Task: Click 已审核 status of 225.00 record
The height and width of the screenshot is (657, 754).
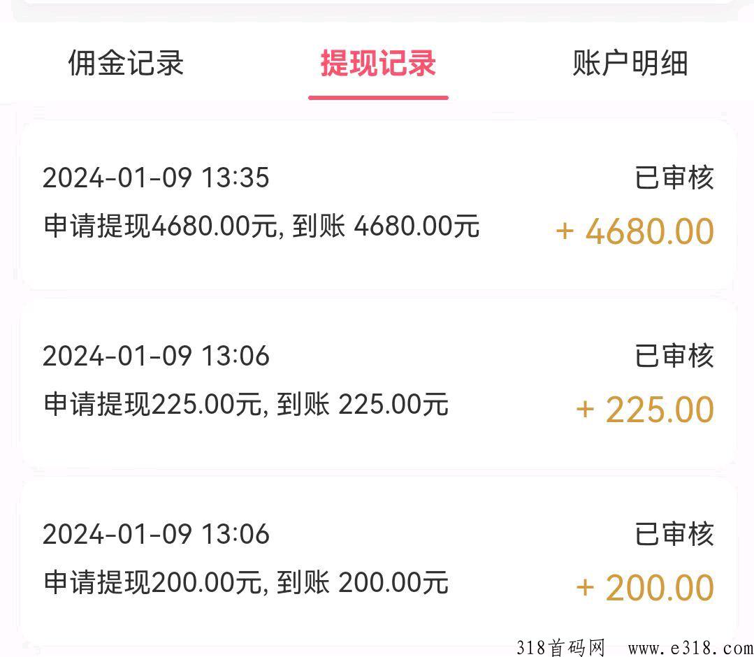Action: point(674,356)
